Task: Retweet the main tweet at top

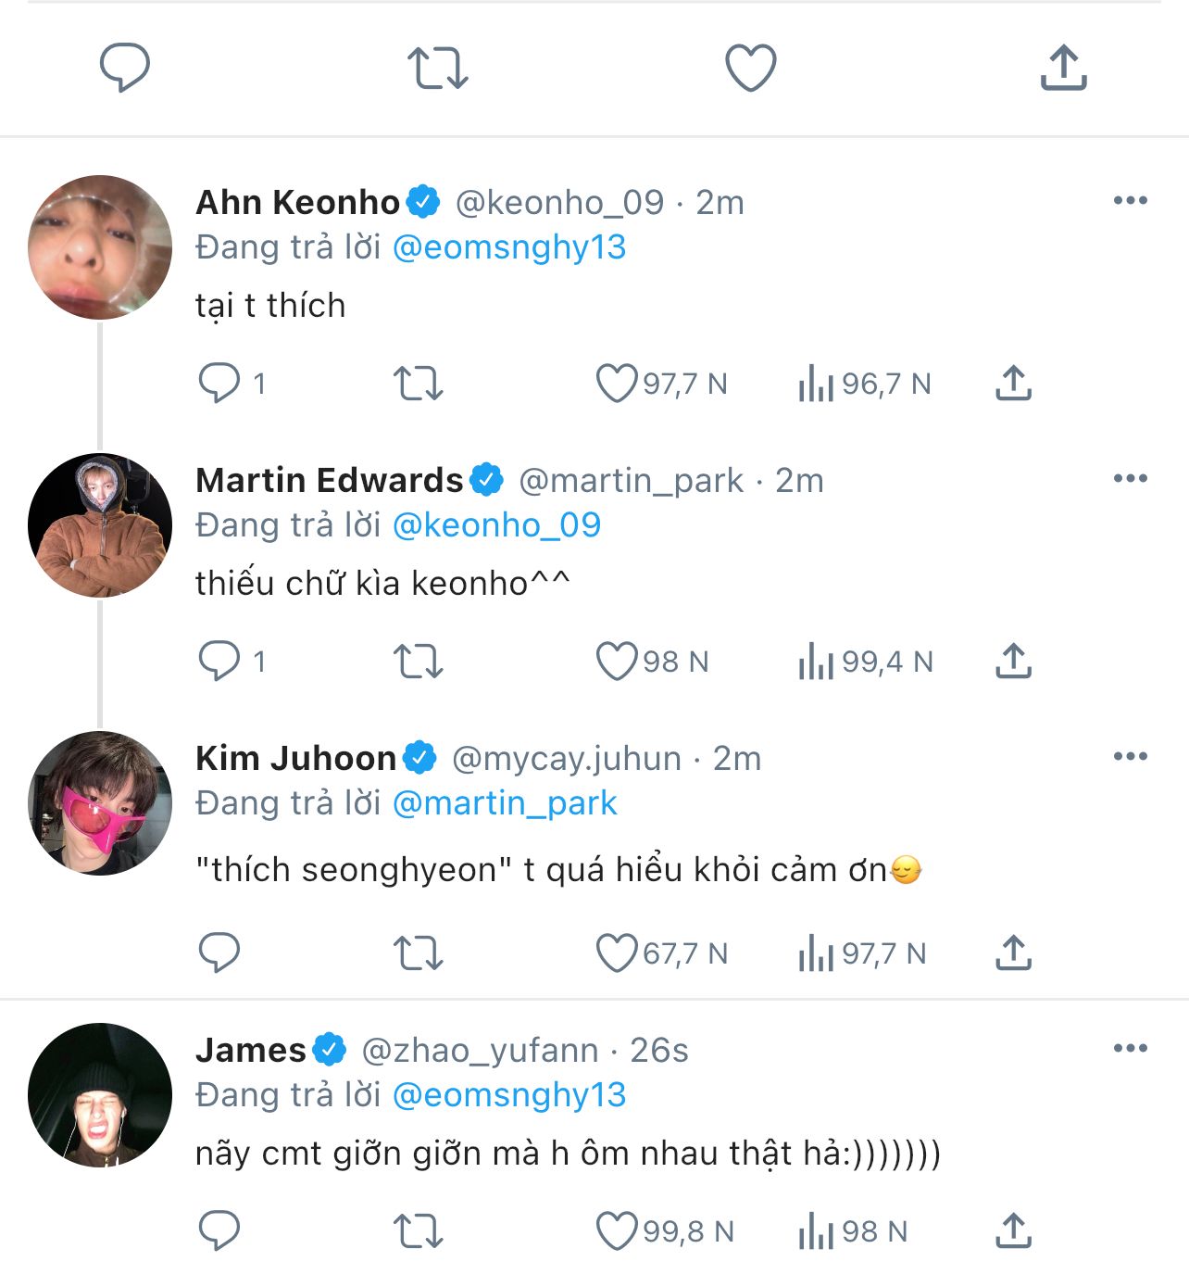Action: click(438, 68)
